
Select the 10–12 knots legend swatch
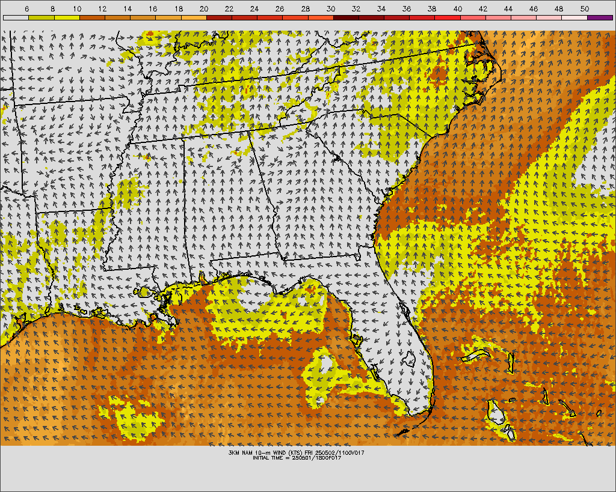[92, 17]
